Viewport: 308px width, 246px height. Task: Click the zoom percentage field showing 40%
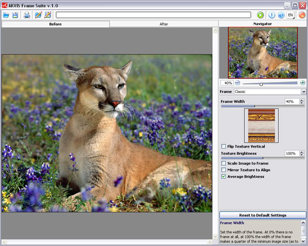click(x=227, y=83)
